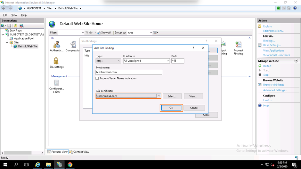Screen dimensions: 301x169
Task: Click the help icon in address bar
Action: click(x=295, y=8)
